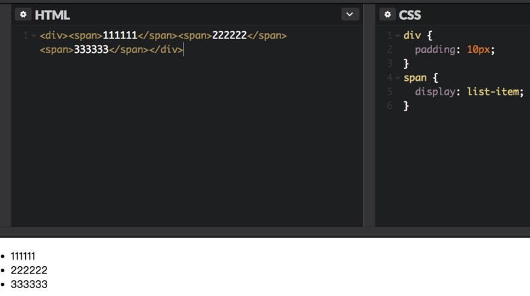Select the CSS panel title
The width and height of the screenshot is (530, 296).
410,15
